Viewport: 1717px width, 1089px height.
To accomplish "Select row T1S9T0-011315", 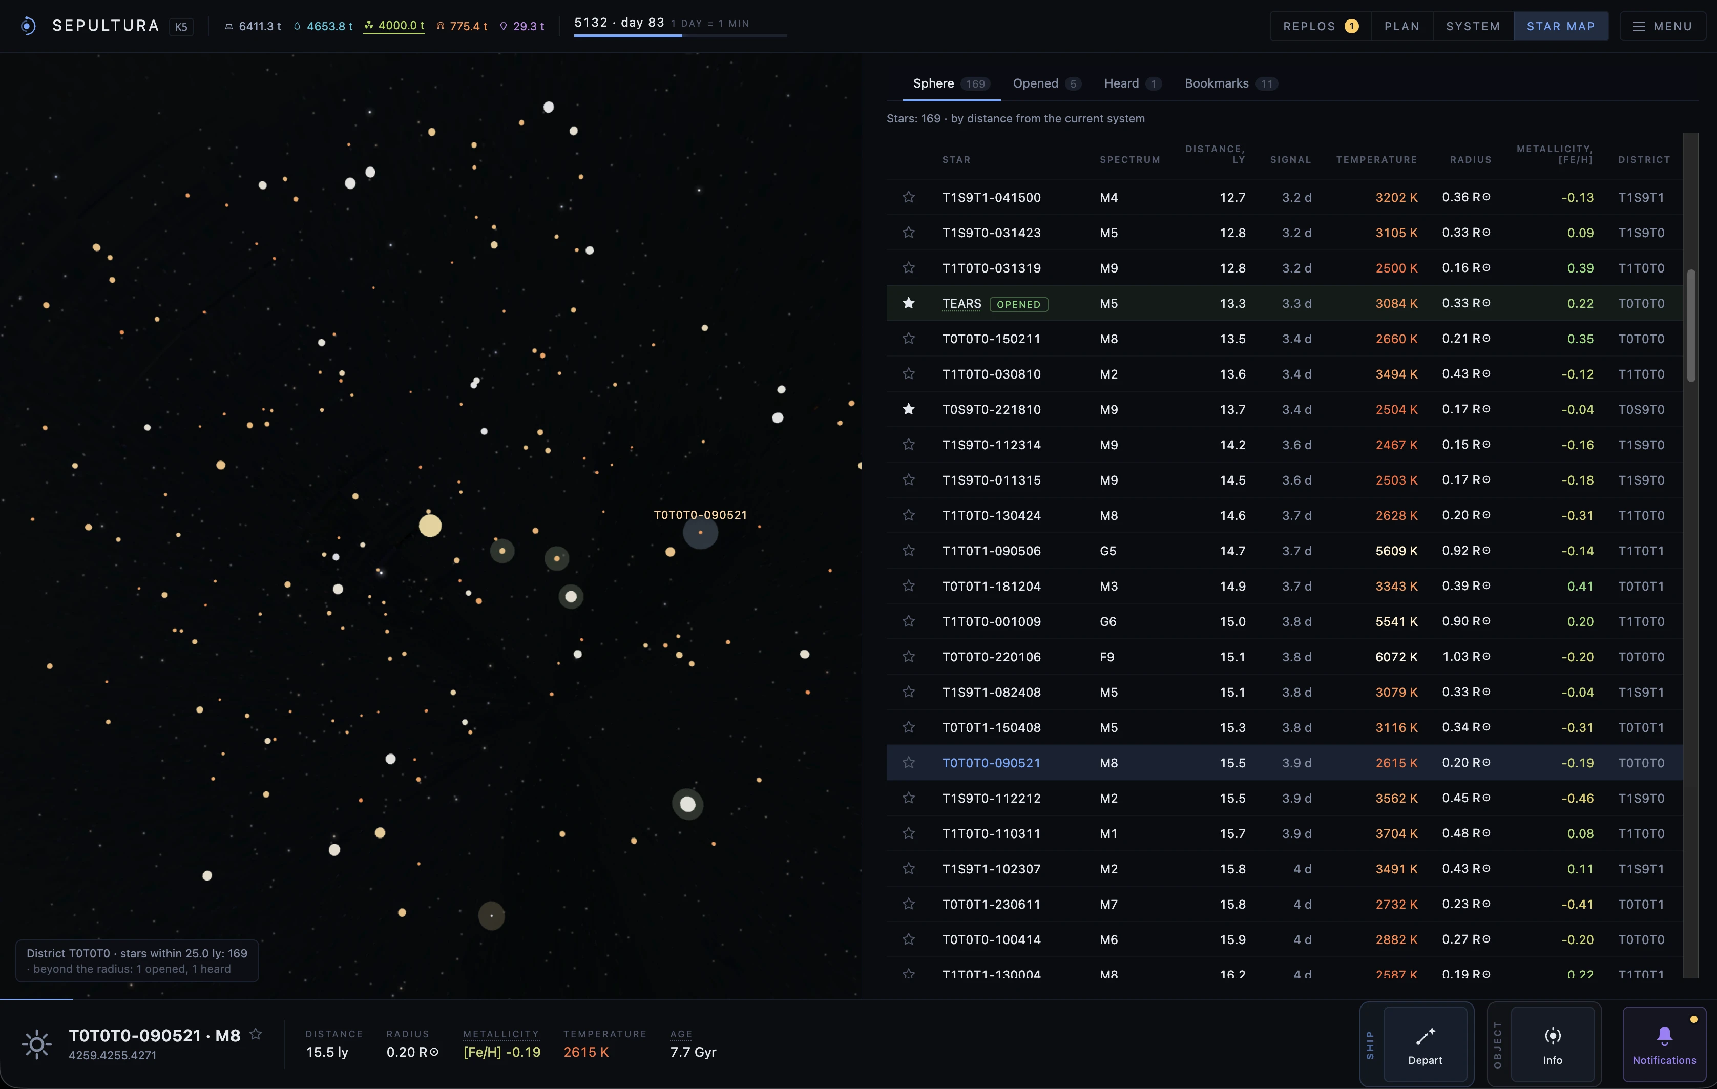I will 1284,480.
